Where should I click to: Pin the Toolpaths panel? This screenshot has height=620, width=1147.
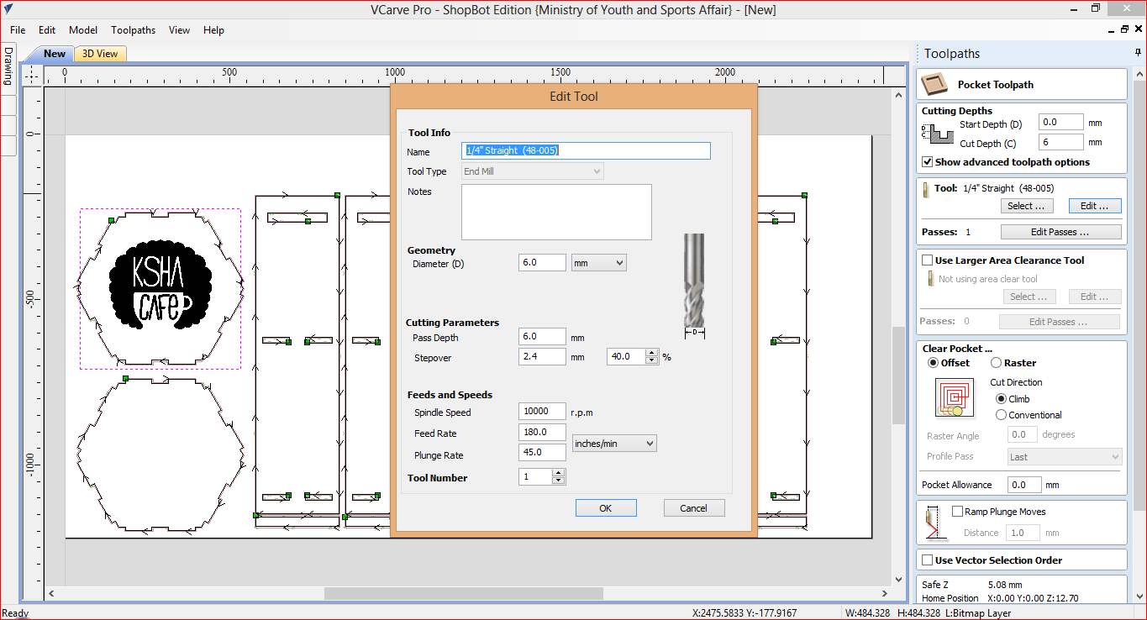(x=1138, y=53)
